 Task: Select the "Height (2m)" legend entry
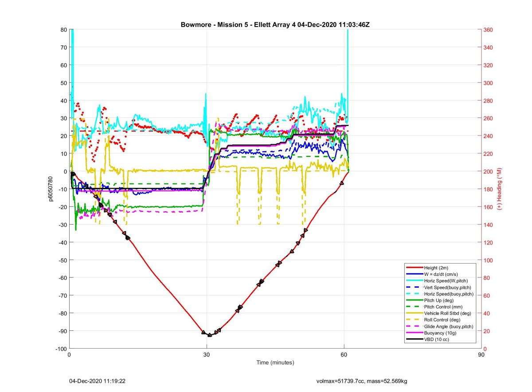coord(437,268)
